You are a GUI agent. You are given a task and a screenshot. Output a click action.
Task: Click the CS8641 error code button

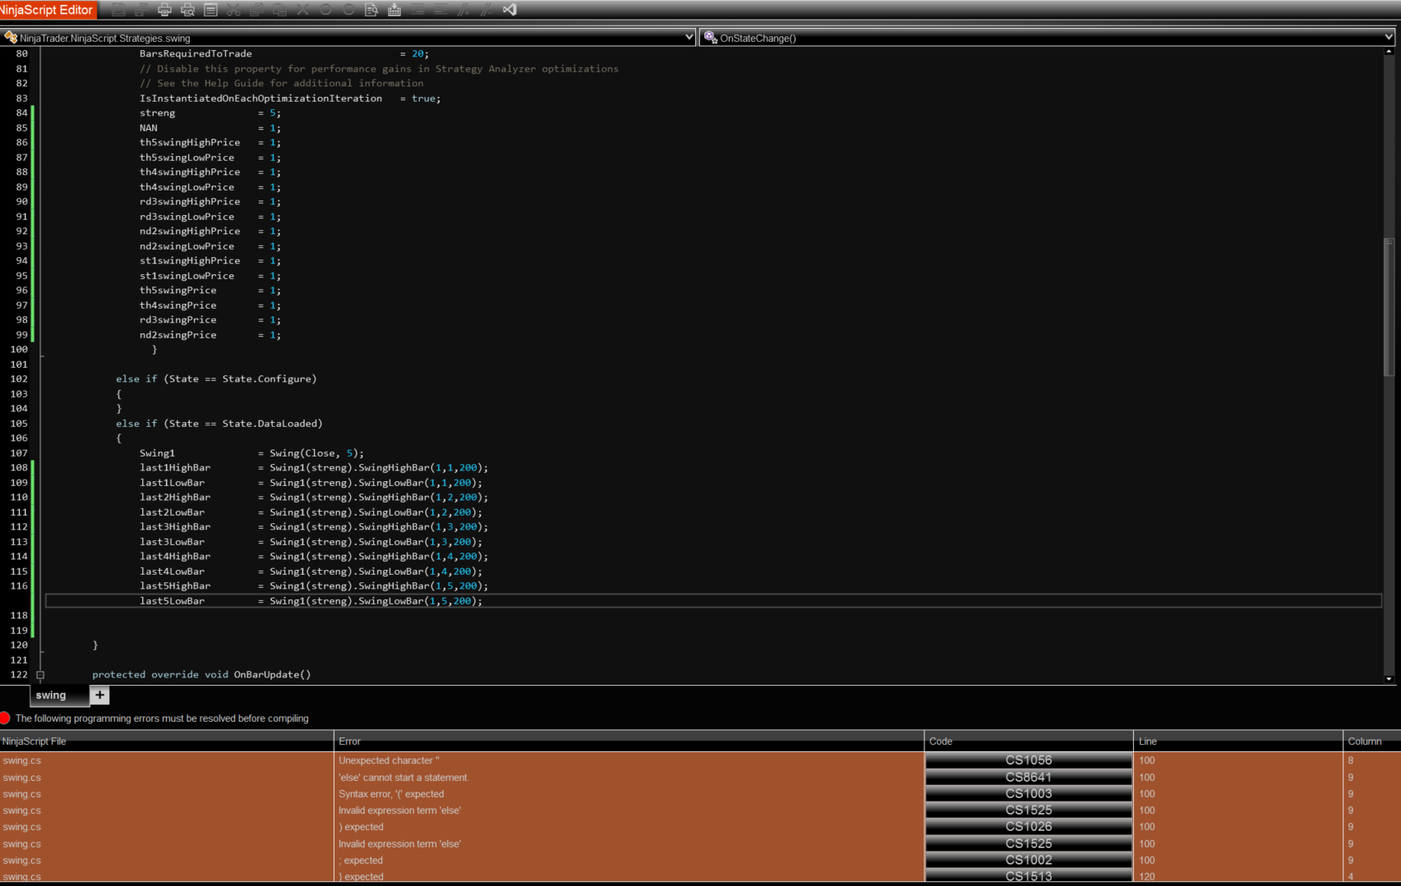tap(1028, 777)
